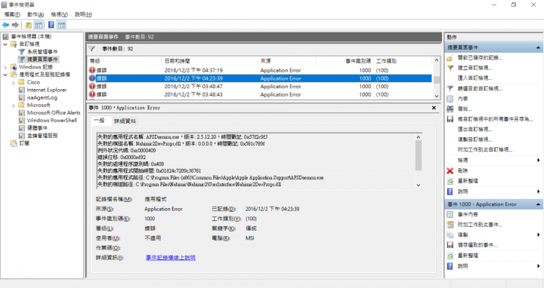Click the 等級 column header
Viewport: 544px width, 288px height.
125,61
